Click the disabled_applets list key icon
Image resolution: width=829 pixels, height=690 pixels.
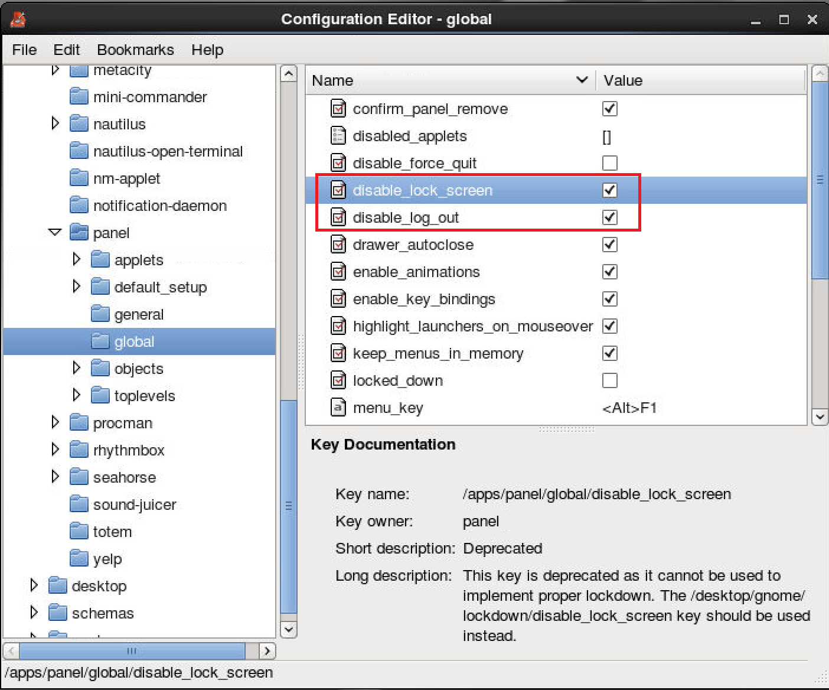[x=338, y=136]
